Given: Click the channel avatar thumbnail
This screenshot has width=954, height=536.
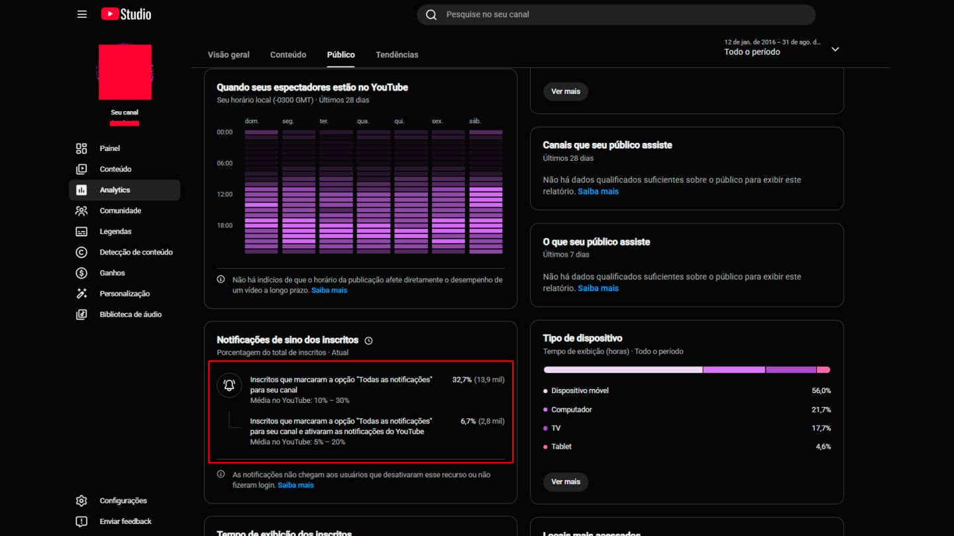Looking at the screenshot, I should point(125,72).
